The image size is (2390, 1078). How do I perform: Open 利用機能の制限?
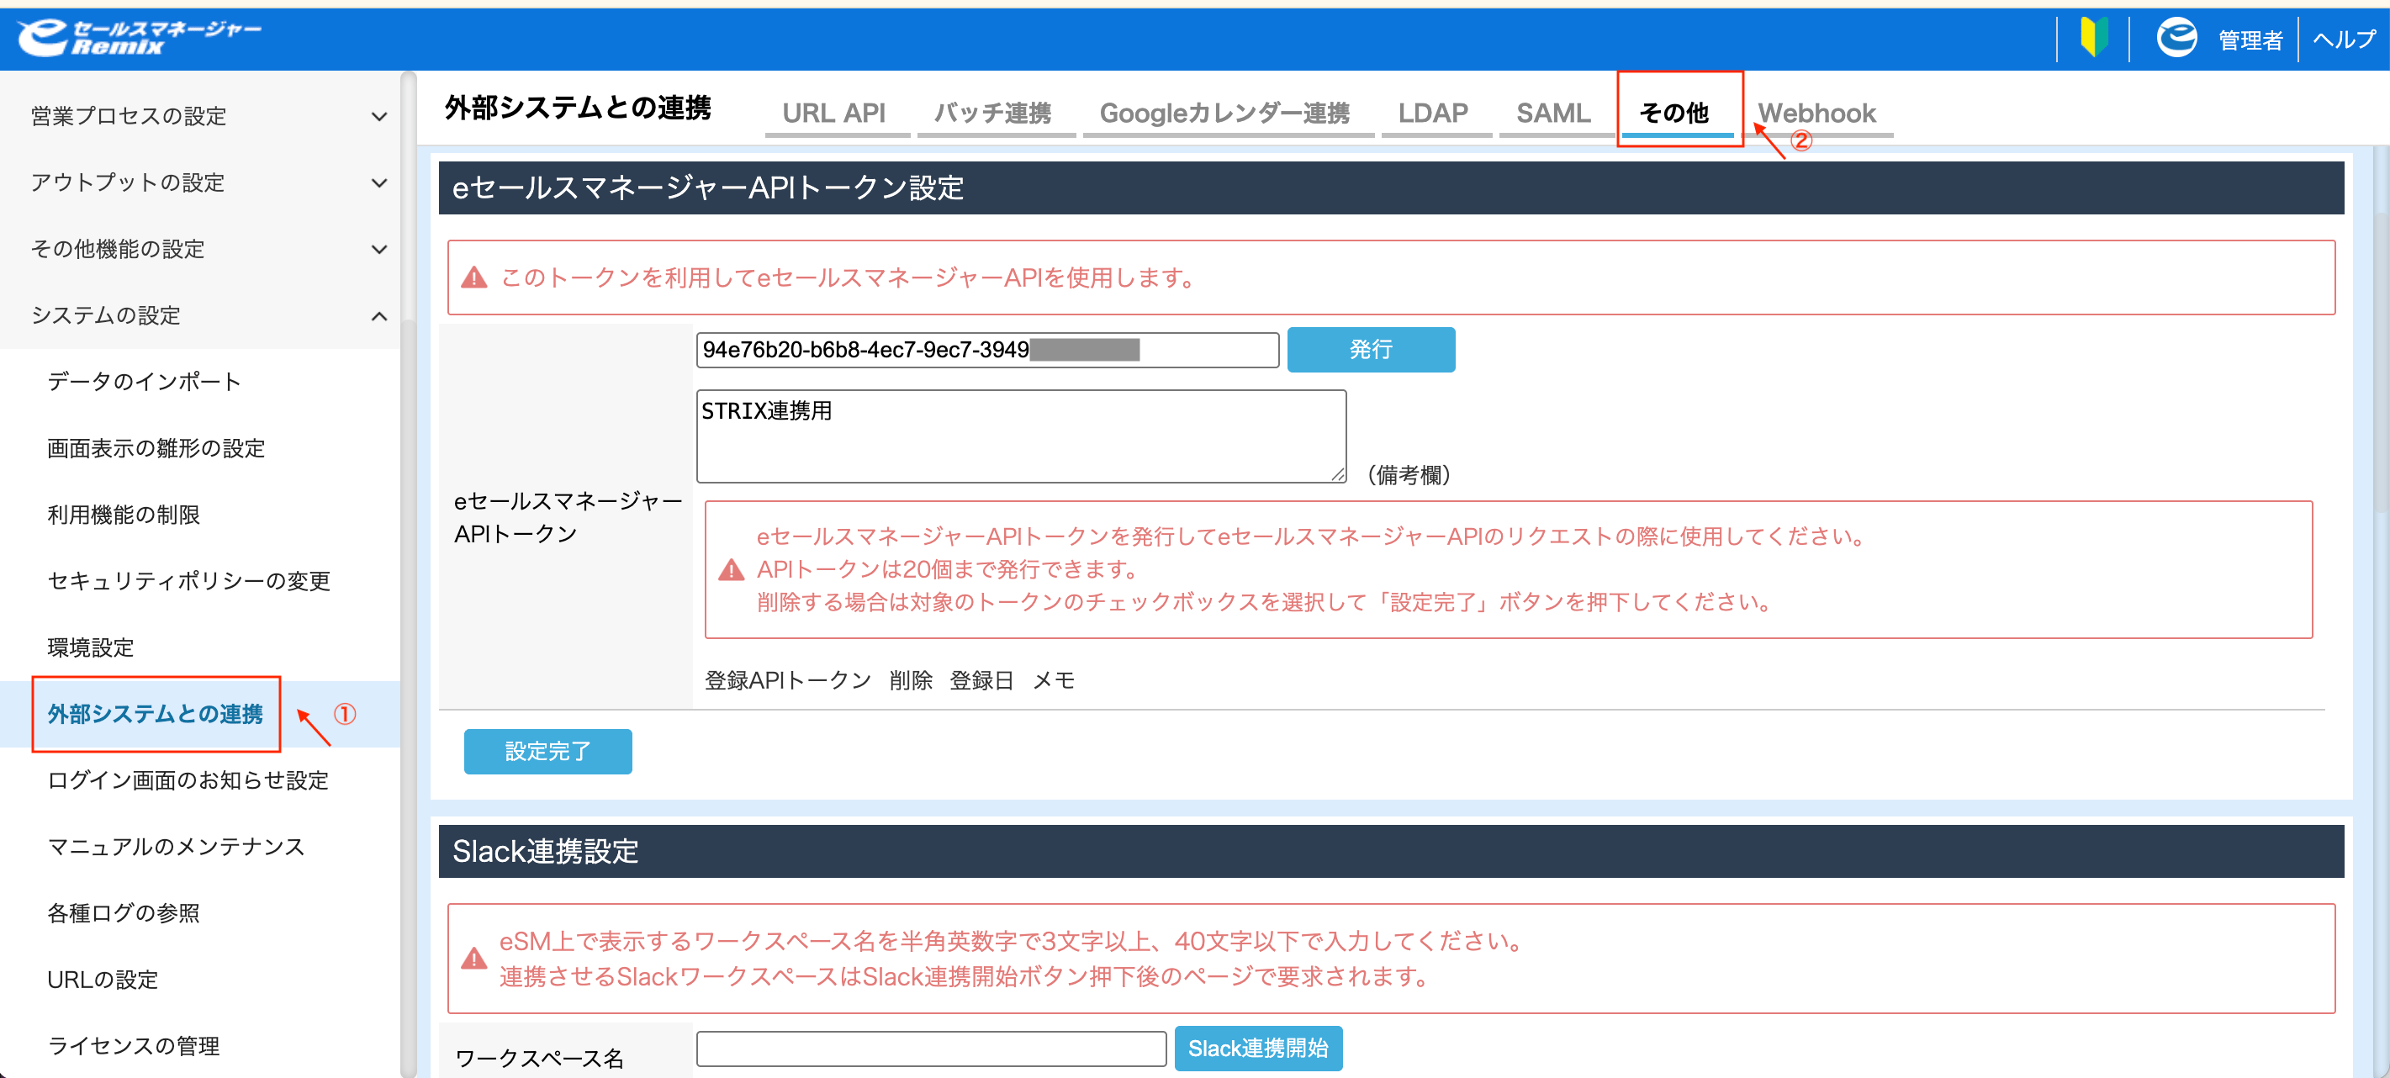(x=124, y=515)
